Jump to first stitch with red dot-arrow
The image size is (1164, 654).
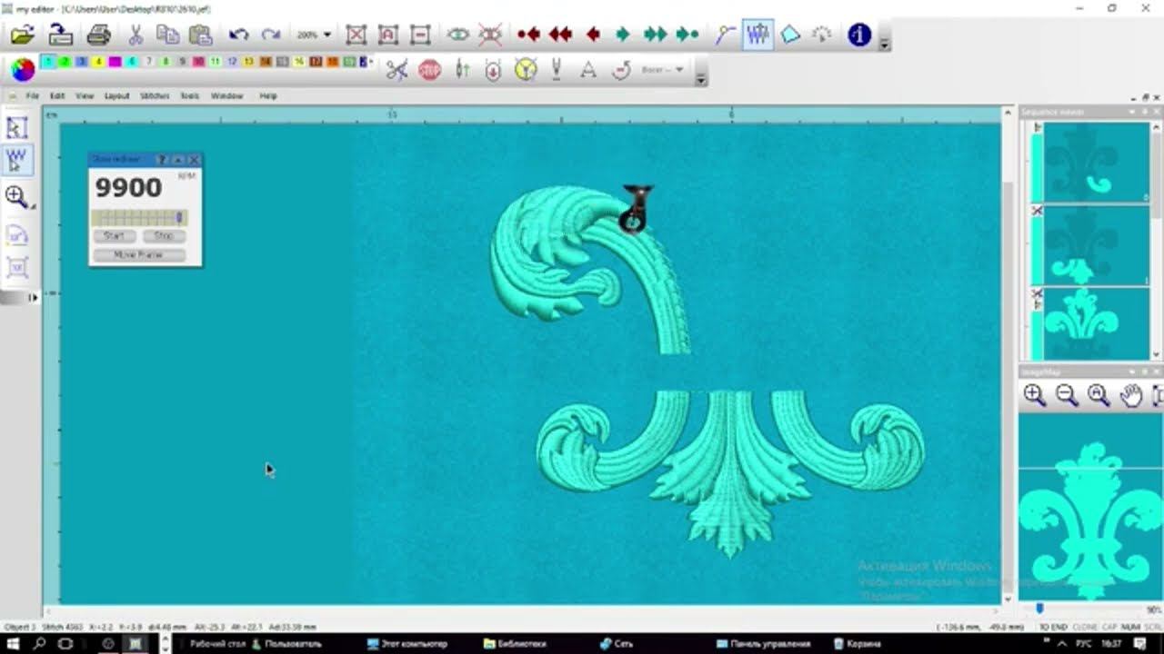point(528,35)
